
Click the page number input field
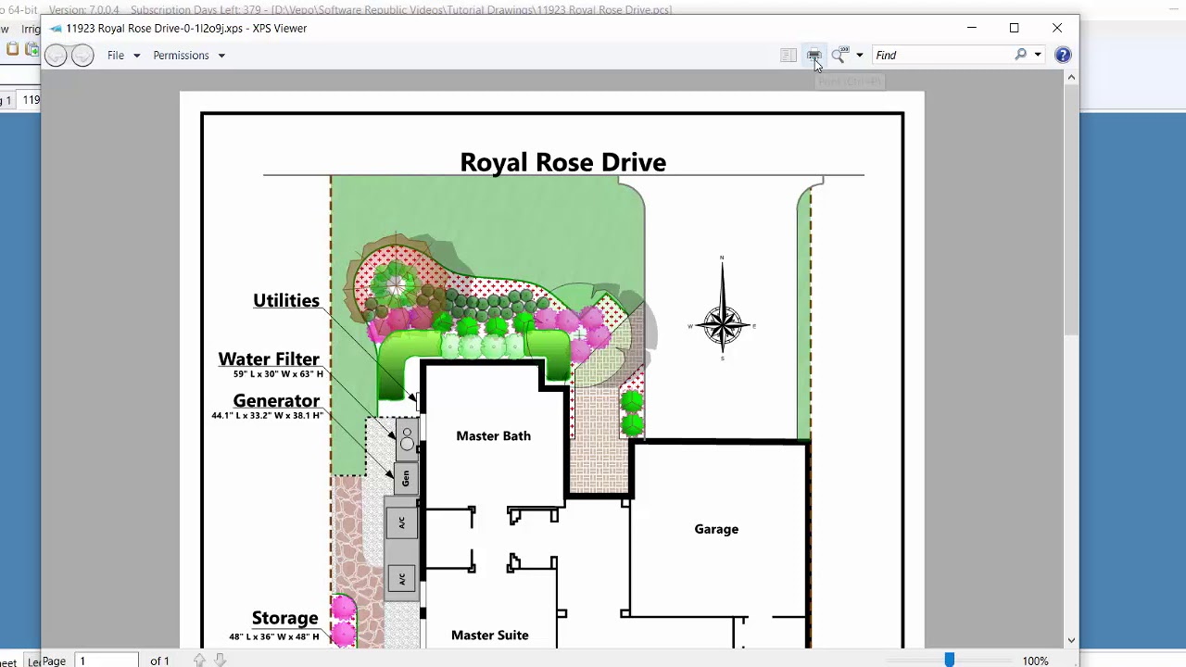pos(107,661)
